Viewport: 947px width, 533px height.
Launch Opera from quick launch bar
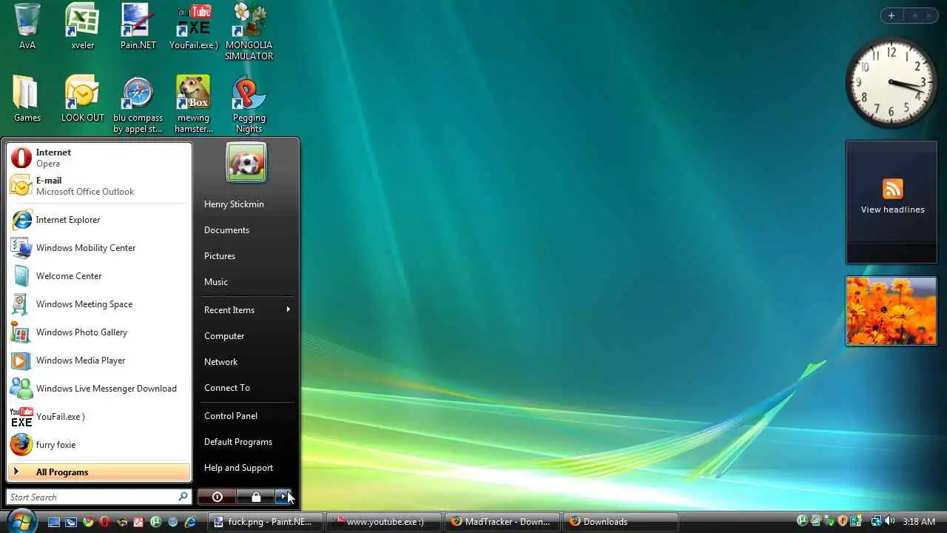[x=104, y=522]
